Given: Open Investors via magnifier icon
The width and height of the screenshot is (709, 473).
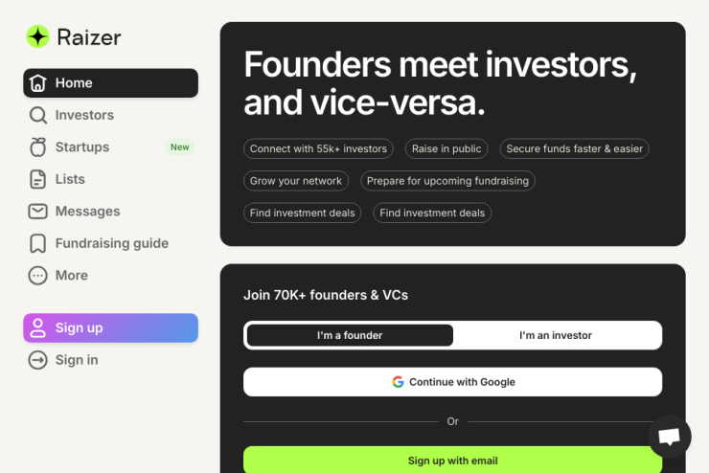Looking at the screenshot, I should coord(38,115).
